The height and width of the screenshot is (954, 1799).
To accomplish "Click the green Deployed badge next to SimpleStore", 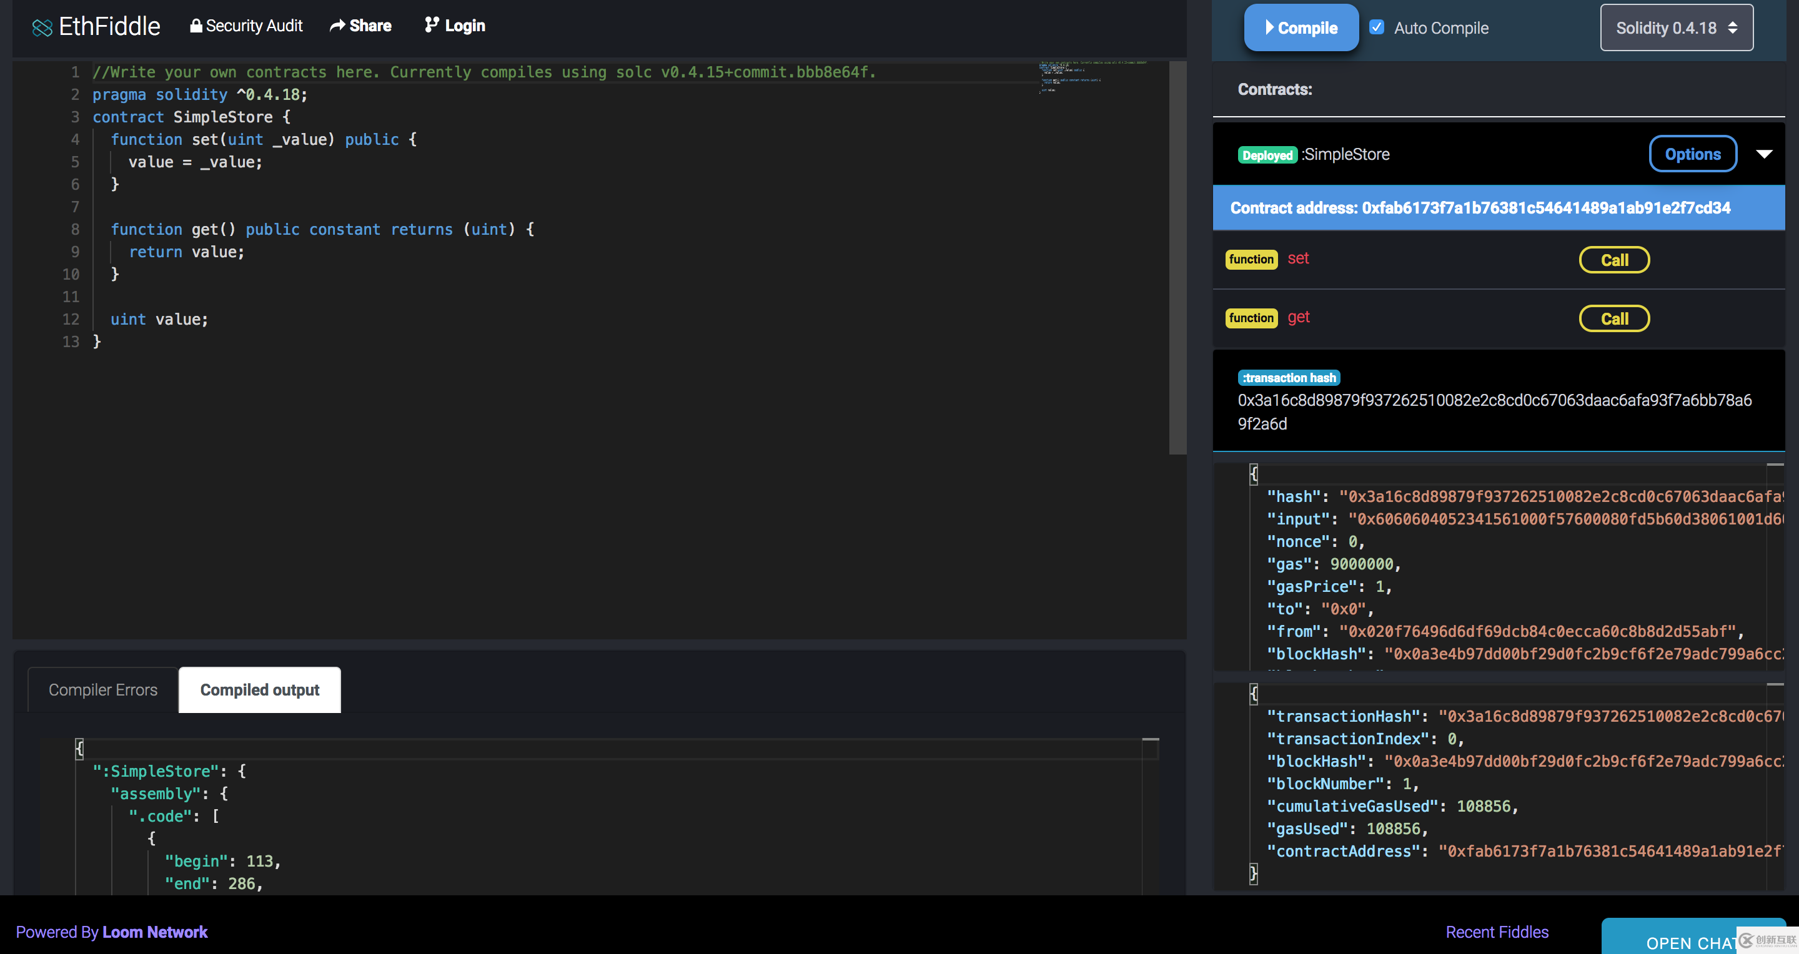I will tap(1267, 155).
